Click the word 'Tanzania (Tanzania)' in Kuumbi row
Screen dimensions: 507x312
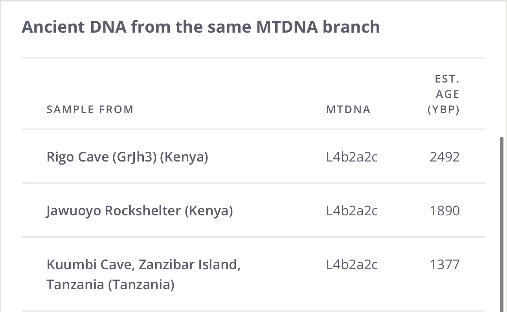(110, 284)
